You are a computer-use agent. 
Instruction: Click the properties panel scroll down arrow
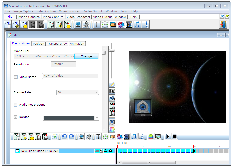tap(104, 130)
